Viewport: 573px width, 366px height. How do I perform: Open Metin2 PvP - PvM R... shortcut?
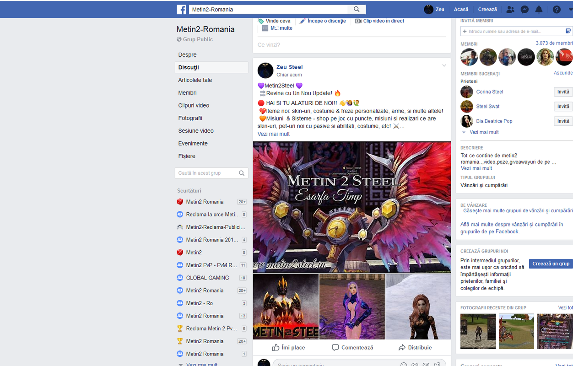[211, 265]
